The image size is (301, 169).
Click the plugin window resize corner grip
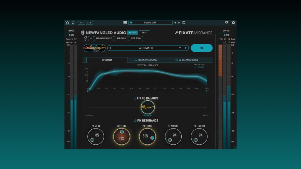tap(235, 148)
